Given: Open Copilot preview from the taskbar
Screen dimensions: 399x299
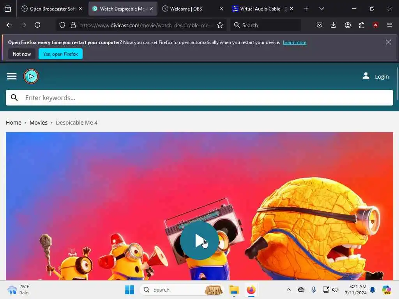Looking at the screenshot, I should tap(387, 290).
